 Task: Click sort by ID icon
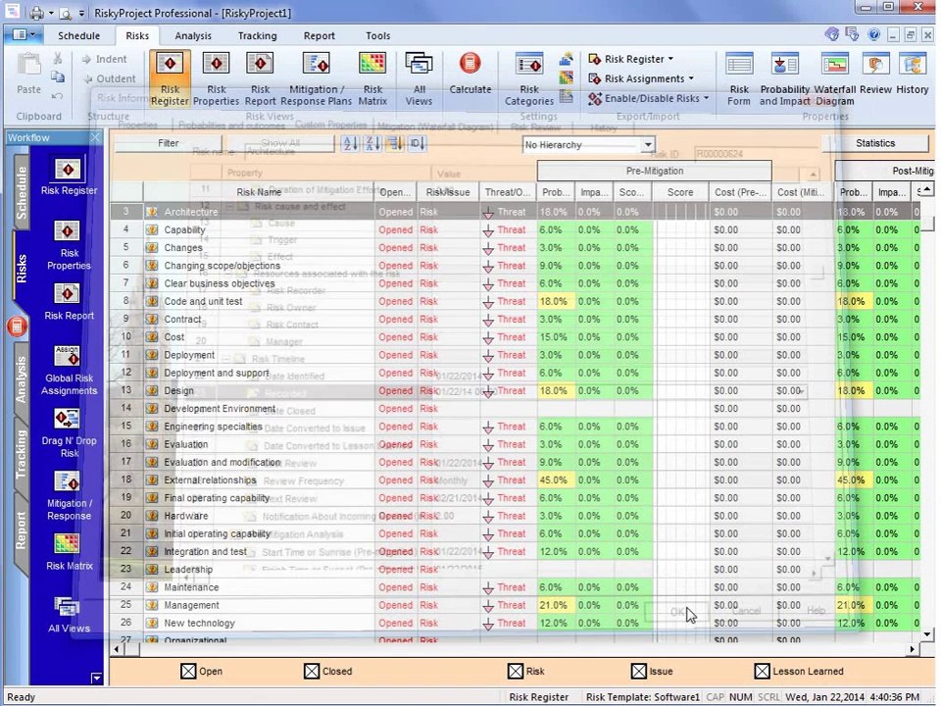tap(418, 143)
